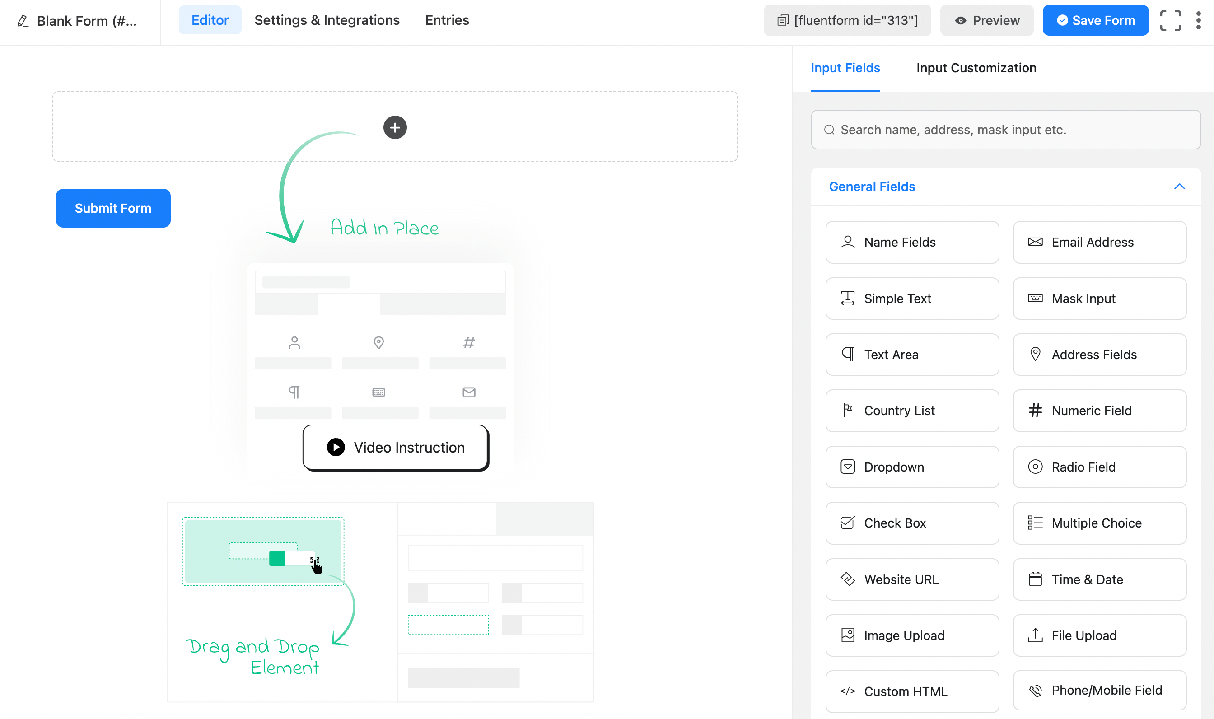Click the Numeric Field hash icon
The image size is (1214, 719).
(1035, 411)
